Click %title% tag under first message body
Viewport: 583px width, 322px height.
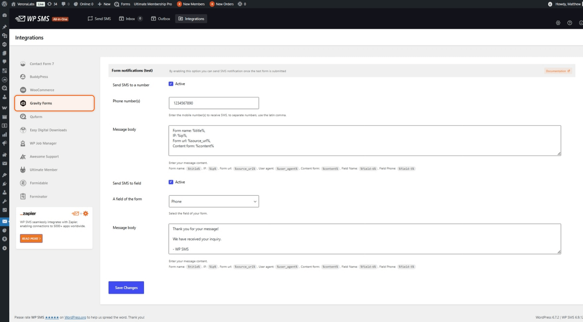tap(194, 169)
